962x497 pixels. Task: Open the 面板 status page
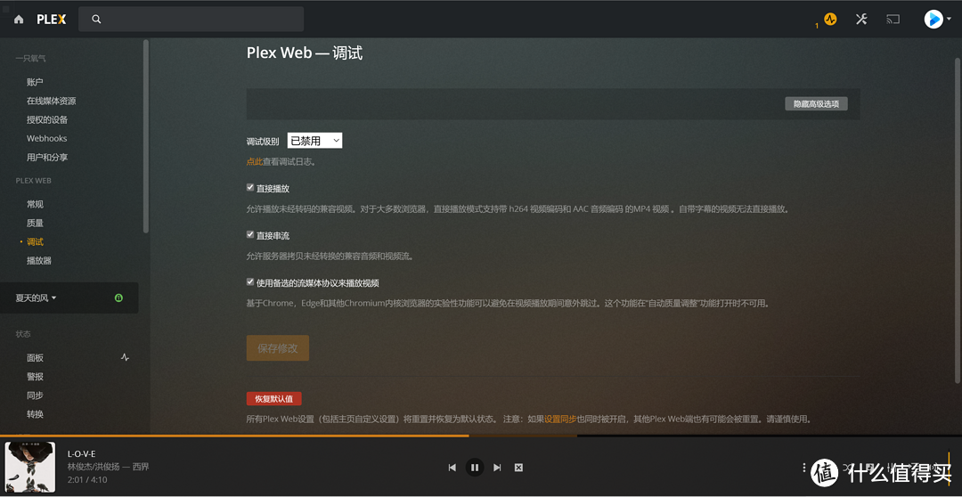click(35, 358)
